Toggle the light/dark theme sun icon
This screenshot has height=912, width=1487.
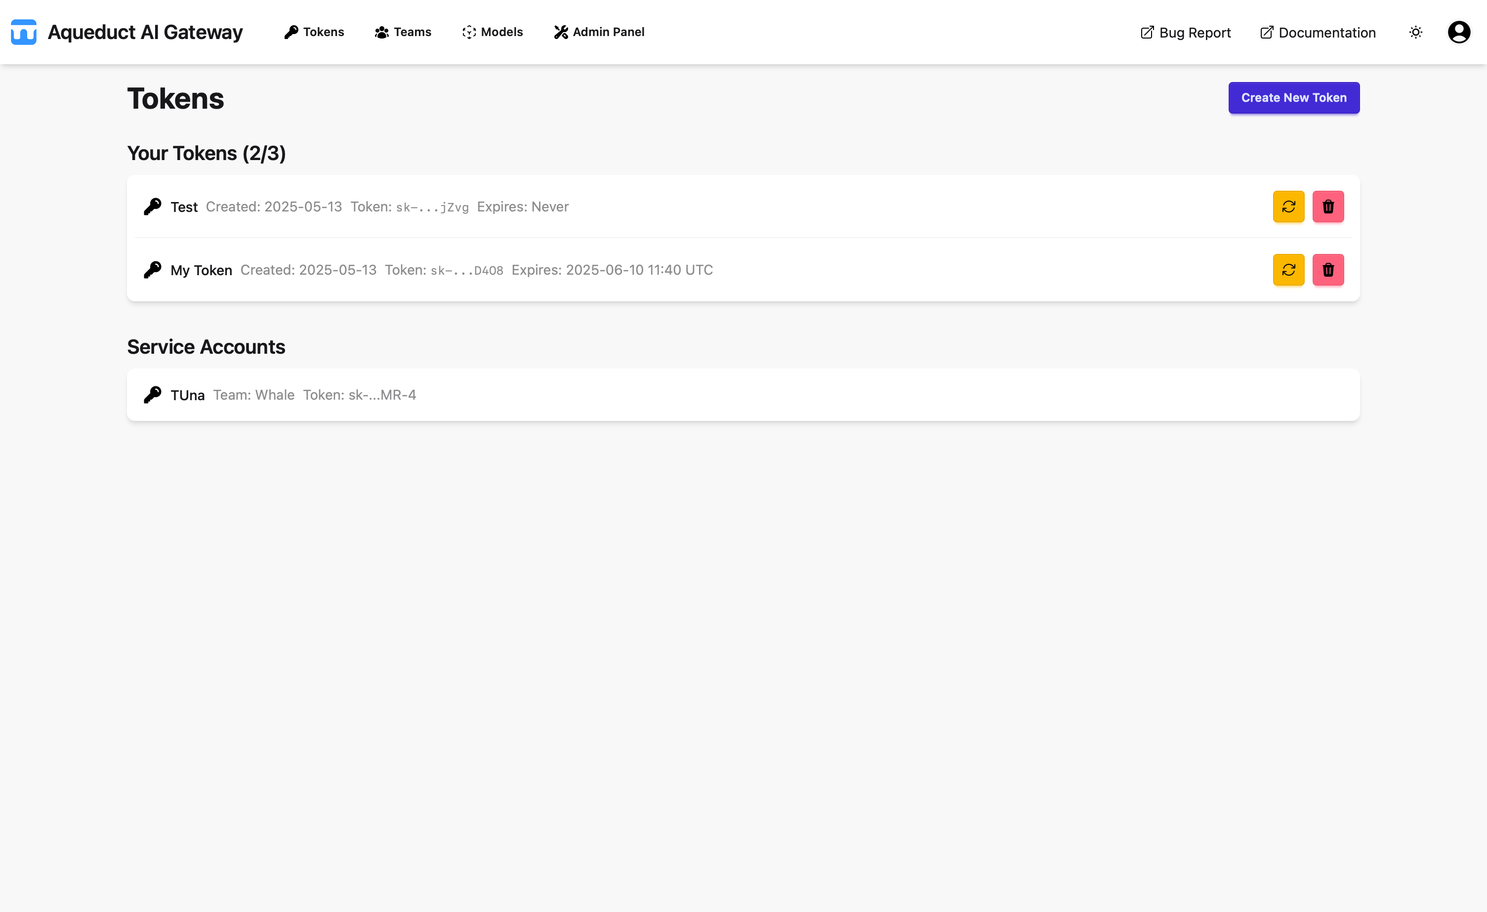1416,33
